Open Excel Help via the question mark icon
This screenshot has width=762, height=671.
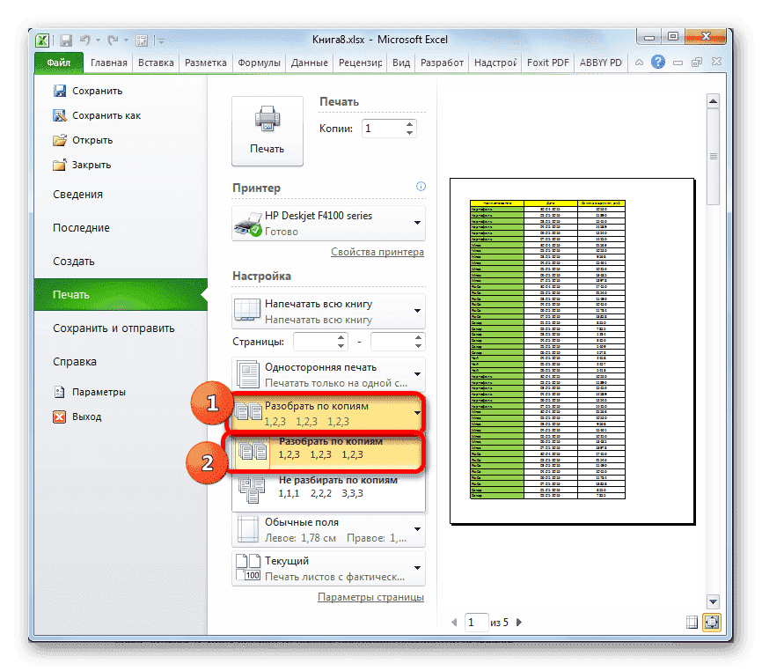[x=659, y=63]
